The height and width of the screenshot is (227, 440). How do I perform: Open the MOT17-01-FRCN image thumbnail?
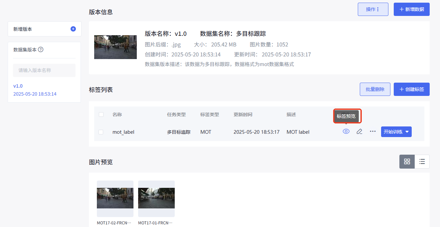[156, 198]
